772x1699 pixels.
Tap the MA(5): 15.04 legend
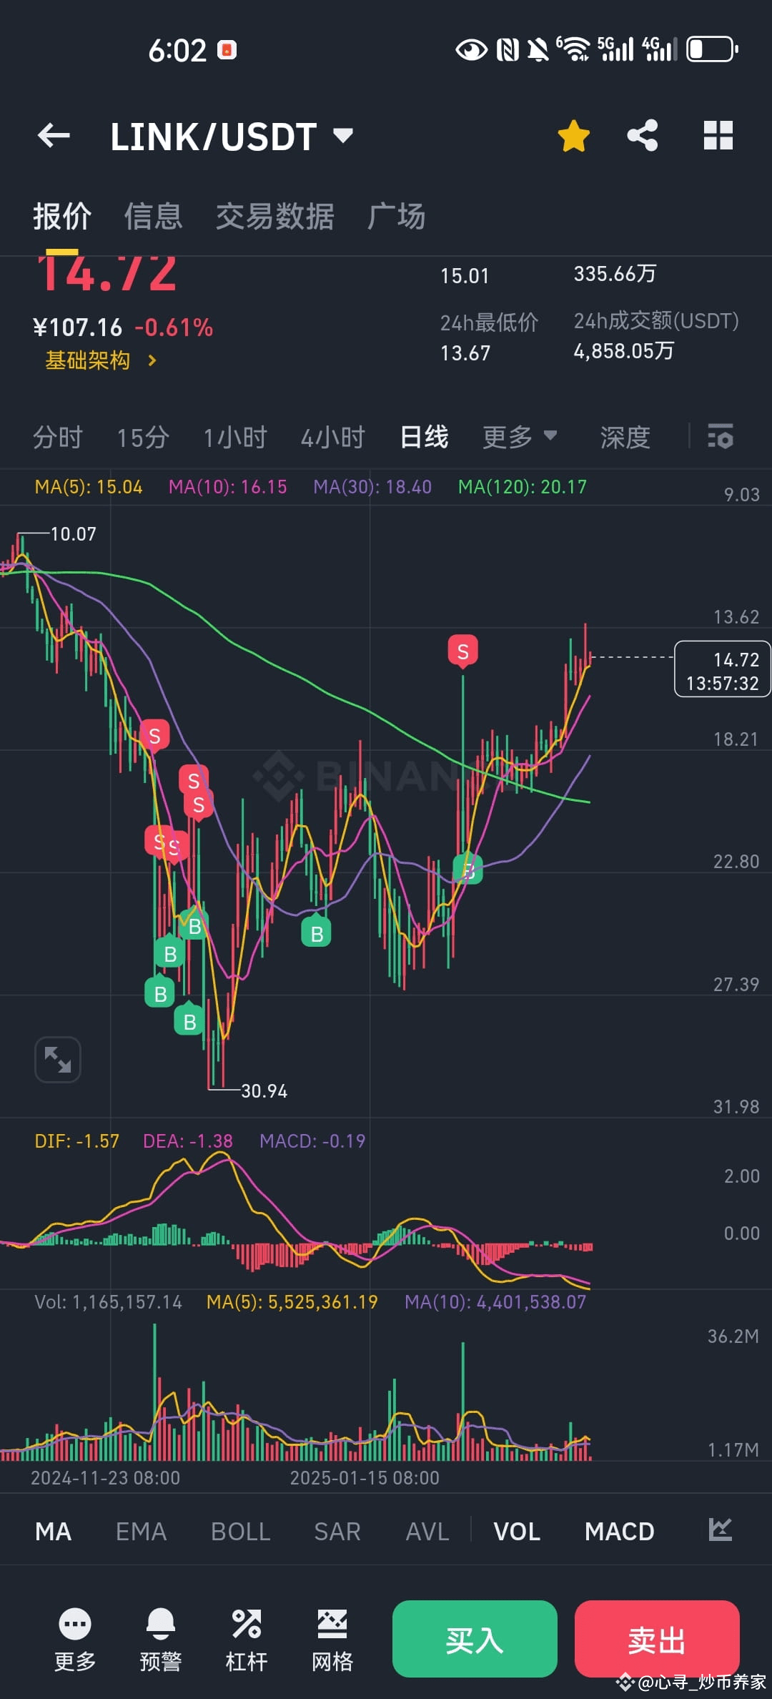89,487
